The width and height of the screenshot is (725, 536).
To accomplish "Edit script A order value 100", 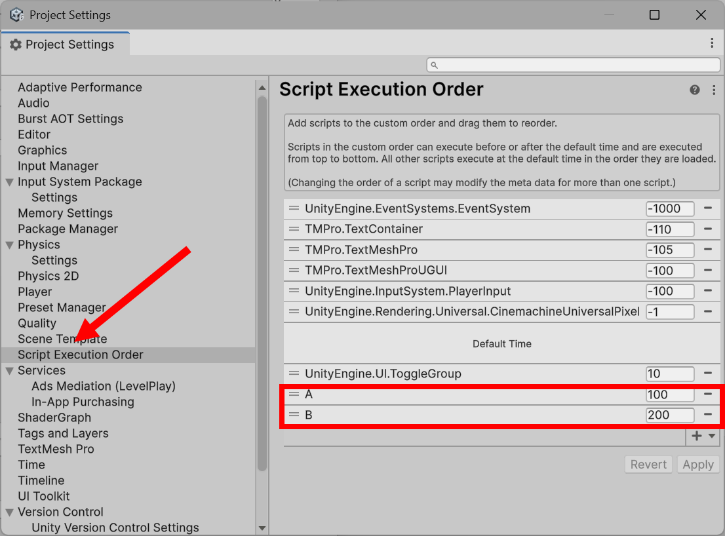I will [670, 394].
